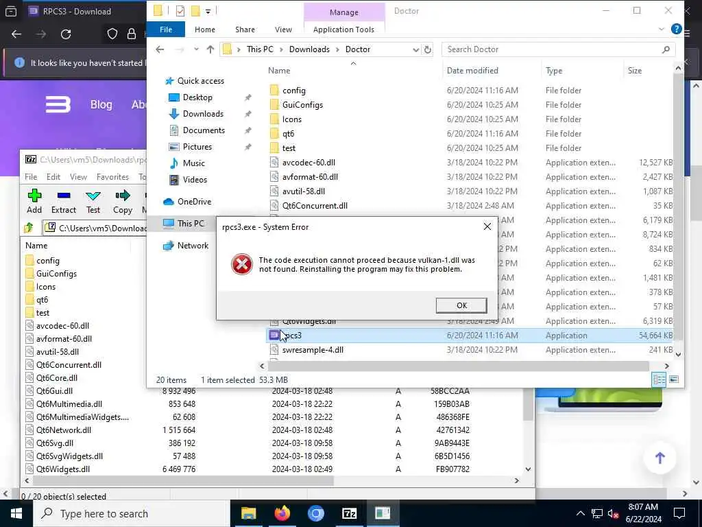Switch to Share tab in Explorer ribbon

(x=245, y=30)
